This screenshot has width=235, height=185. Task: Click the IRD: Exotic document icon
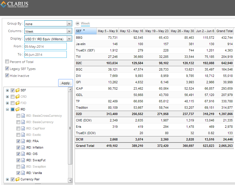point(23,135)
